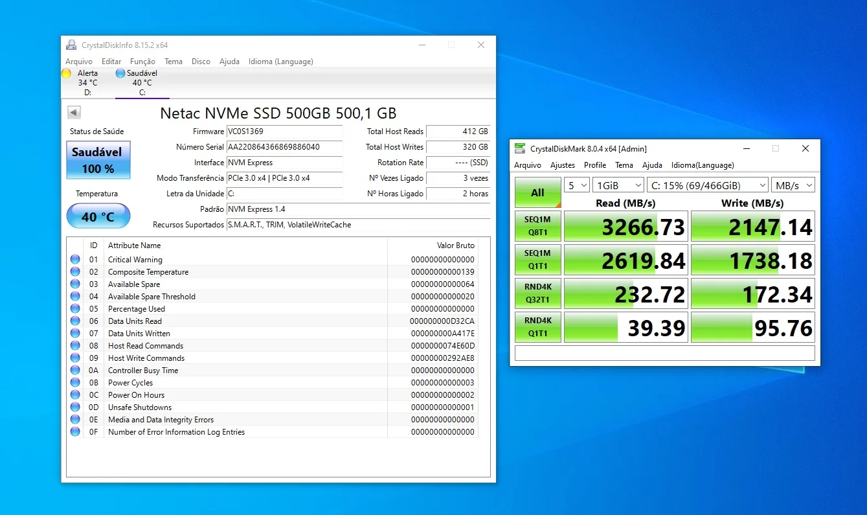Open Tema menu in CrystalDiskInfo
The width and height of the screenshot is (867, 515).
pos(174,62)
